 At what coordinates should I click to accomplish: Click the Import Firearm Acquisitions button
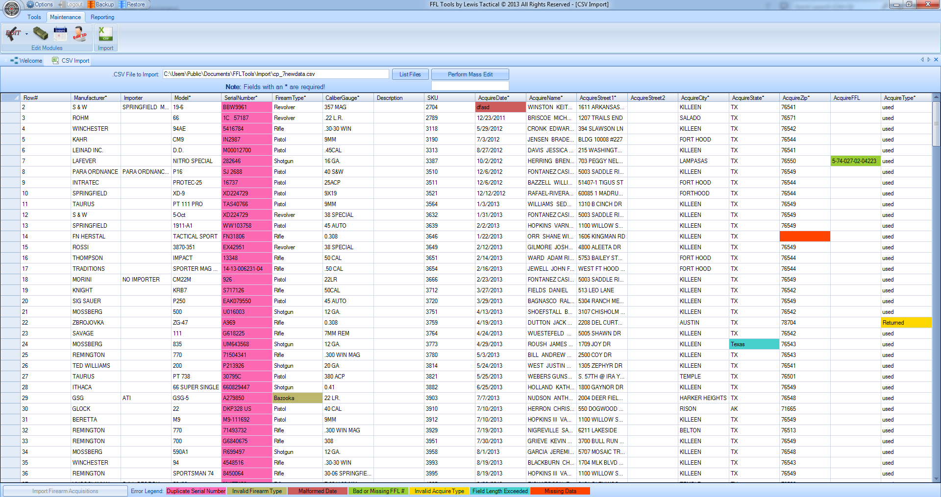(65, 491)
